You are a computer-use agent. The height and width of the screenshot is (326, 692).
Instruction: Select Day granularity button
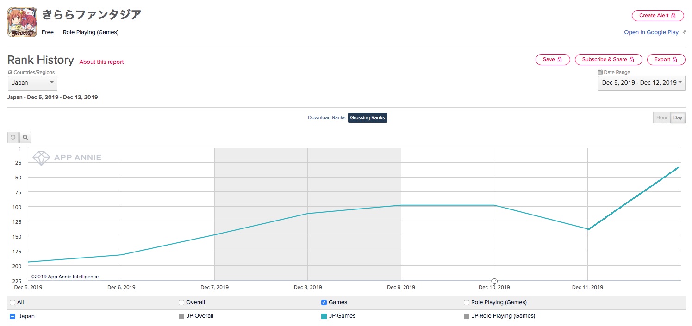678,118
